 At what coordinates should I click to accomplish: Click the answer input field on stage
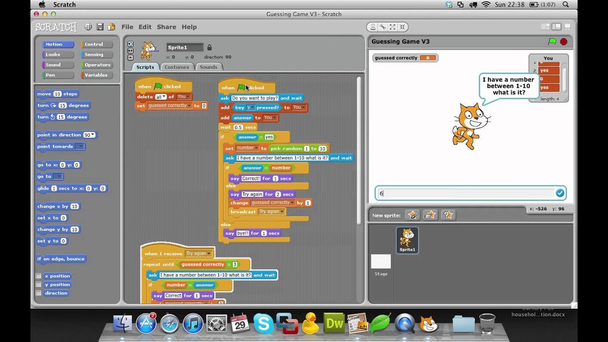tap(466, 193)
